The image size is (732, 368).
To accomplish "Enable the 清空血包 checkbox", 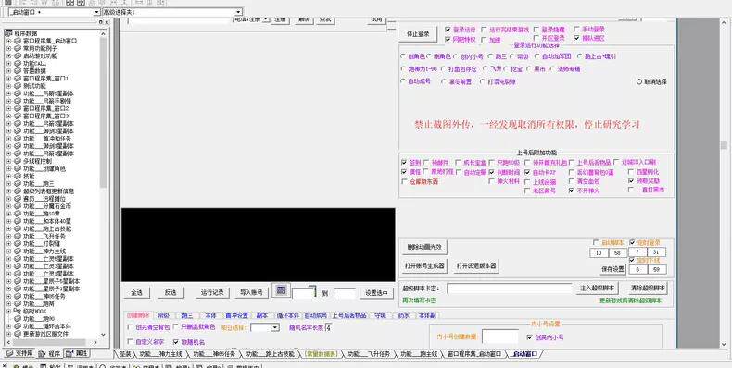I will [572, 181].
